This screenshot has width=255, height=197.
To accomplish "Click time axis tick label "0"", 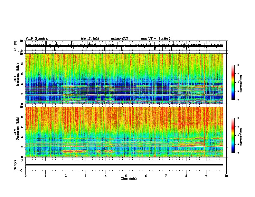I will tap(25, 176).
